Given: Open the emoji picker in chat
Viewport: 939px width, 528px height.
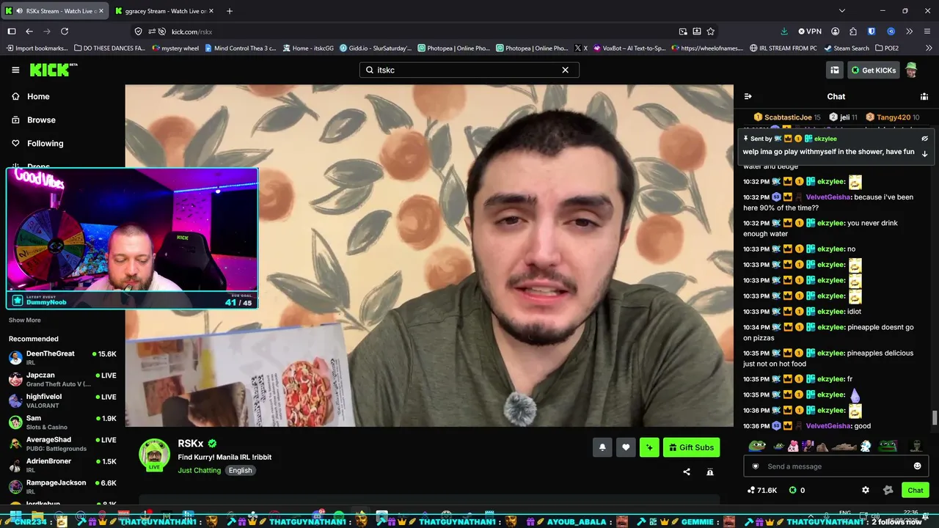Looking at the screenshot, I should (x=917, y=466).
